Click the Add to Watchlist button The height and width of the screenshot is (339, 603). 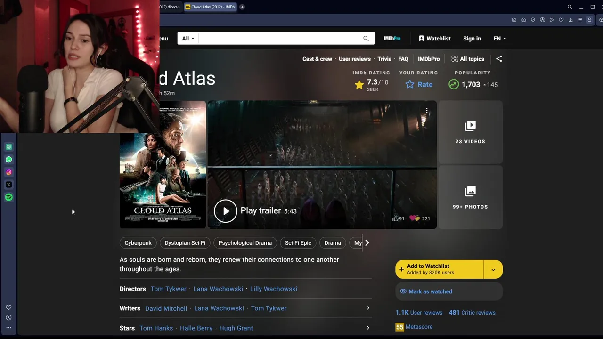point(439,270)
